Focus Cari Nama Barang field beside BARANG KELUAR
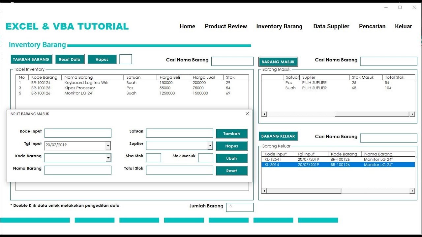Image resolution: width=422 pixels, height=237 pixels. tap(389, 138)
